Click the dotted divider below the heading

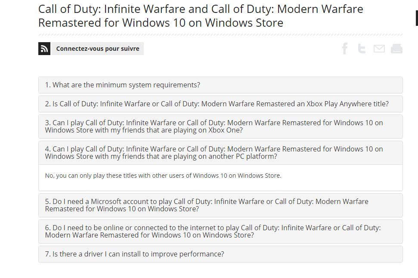(x=220, y=34)
